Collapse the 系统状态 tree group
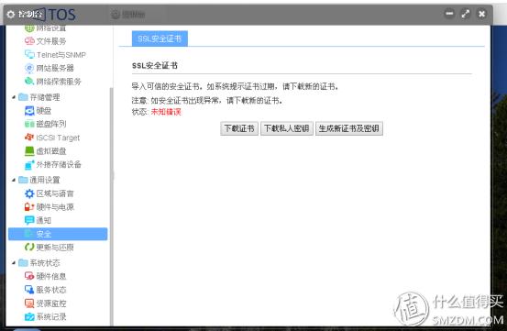 pos(14,262)
